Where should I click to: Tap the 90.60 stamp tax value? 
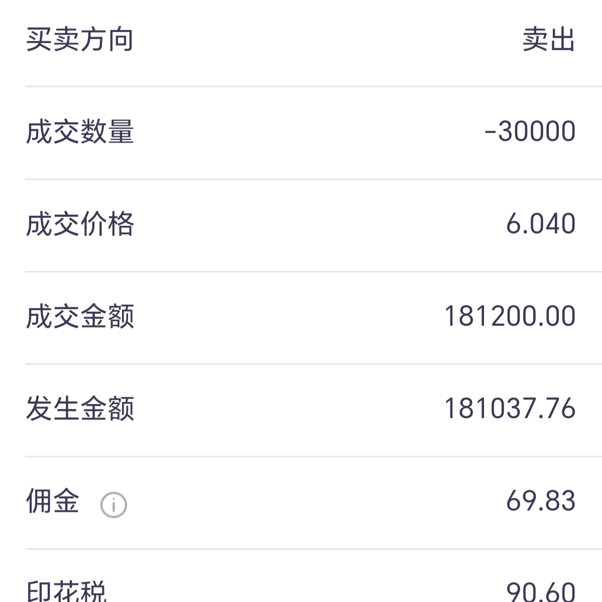[541, 592]
